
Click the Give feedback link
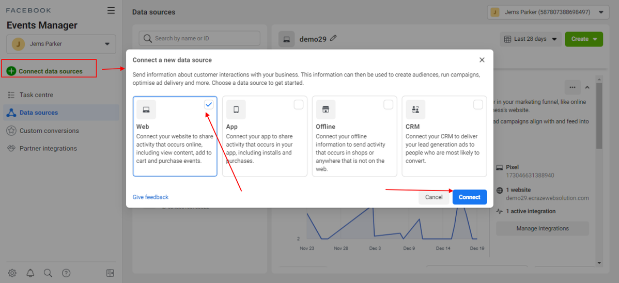coord(150,197)
